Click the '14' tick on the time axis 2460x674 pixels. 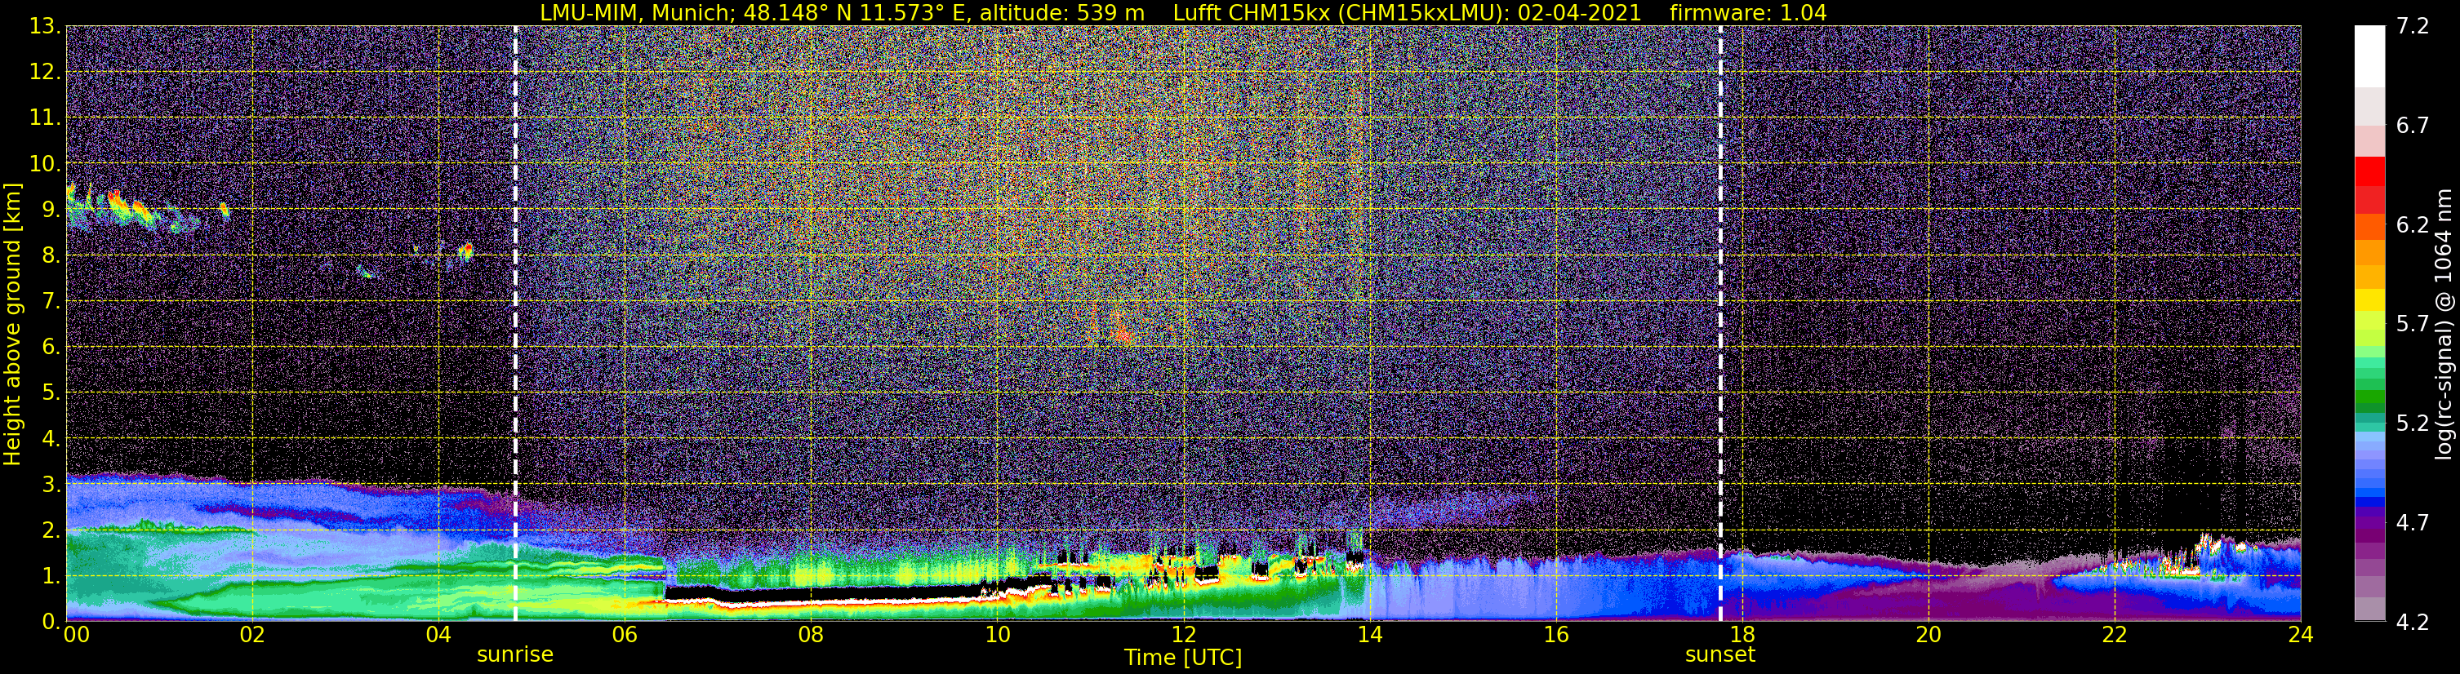pos(1369,636)
